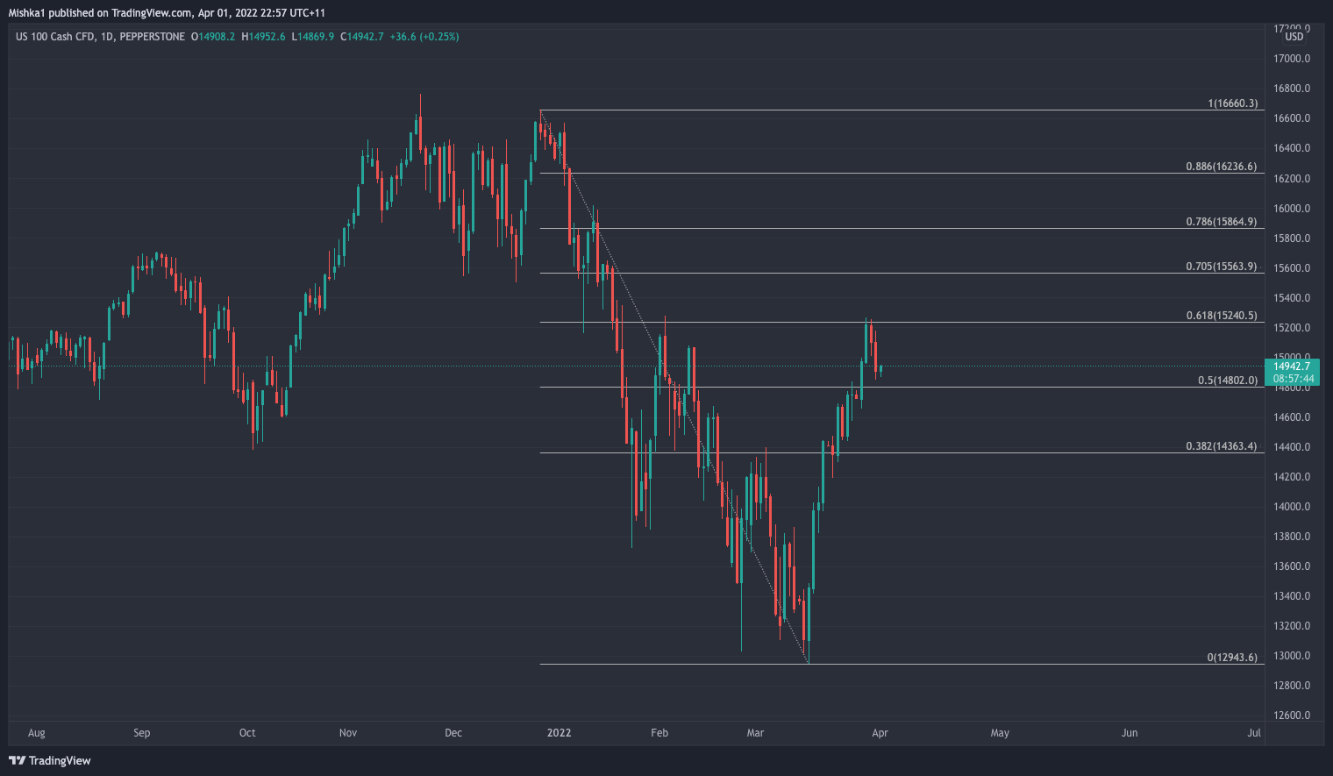This screenshot has height=776, width=1333.
Task: Click the 2022 label on time axis
Action: pos(559,733)
